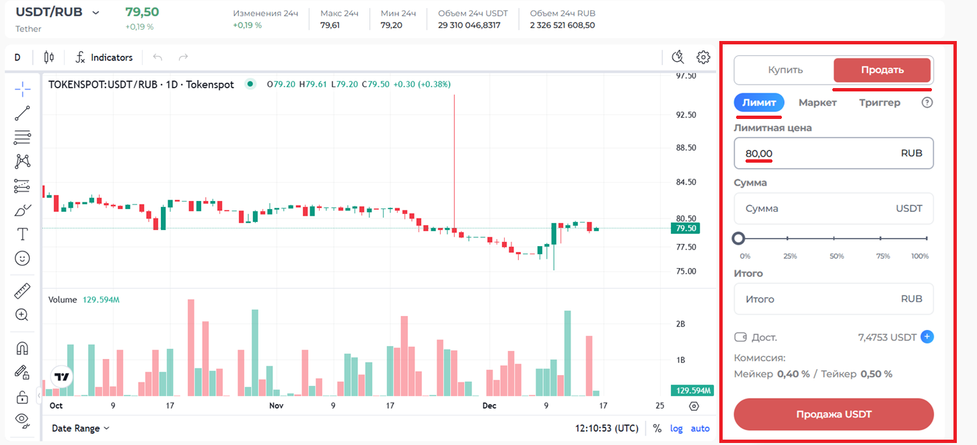Toggle hide all drawings eye icon
The image size is (977, 445).
click(x=22, y=419)
